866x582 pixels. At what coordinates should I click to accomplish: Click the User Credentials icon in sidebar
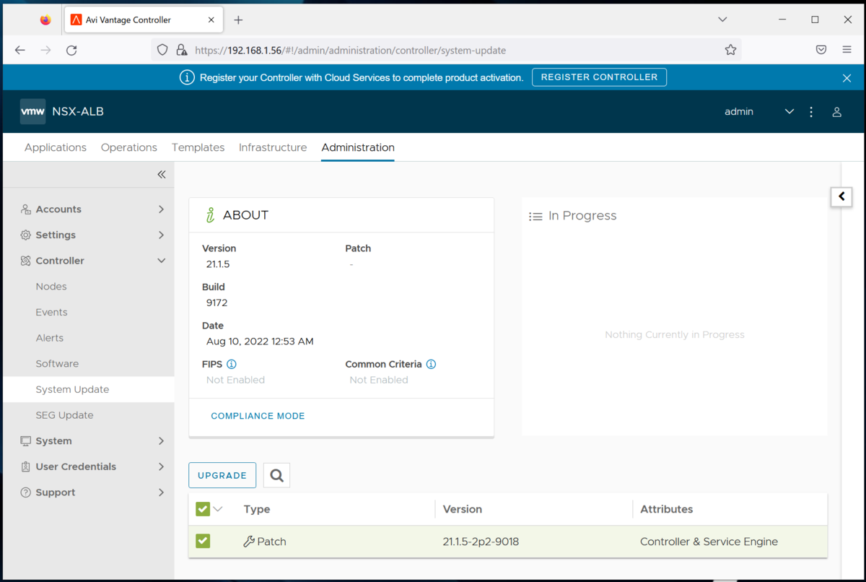pyautogui.click(x=26, y=467)
